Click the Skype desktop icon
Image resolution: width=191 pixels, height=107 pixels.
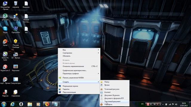pos(5,30)
